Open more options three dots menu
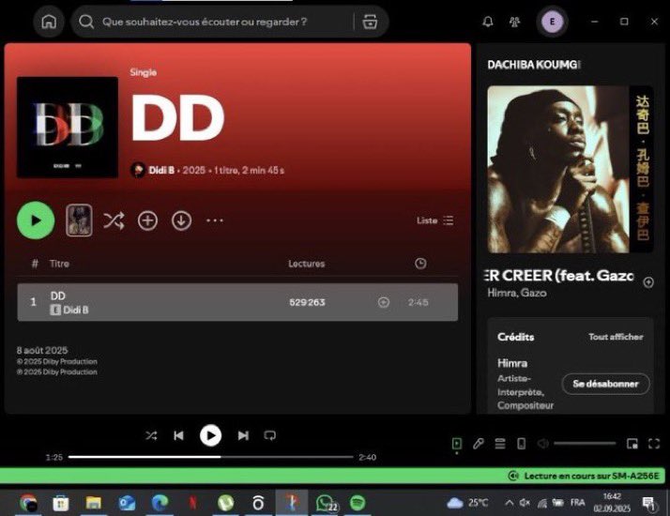The width and height of the screenshot is (670, 516). tap(215, 220)
